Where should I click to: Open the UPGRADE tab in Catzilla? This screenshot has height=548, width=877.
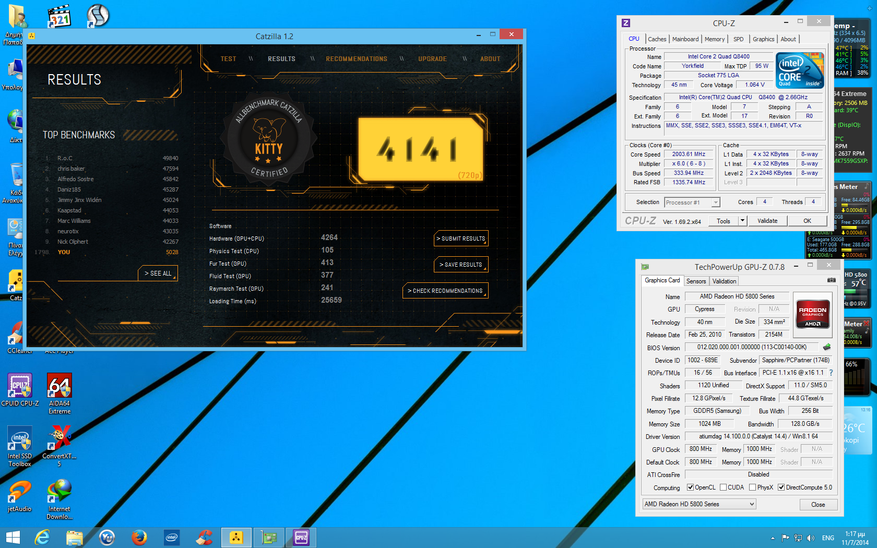click(432, 59)
